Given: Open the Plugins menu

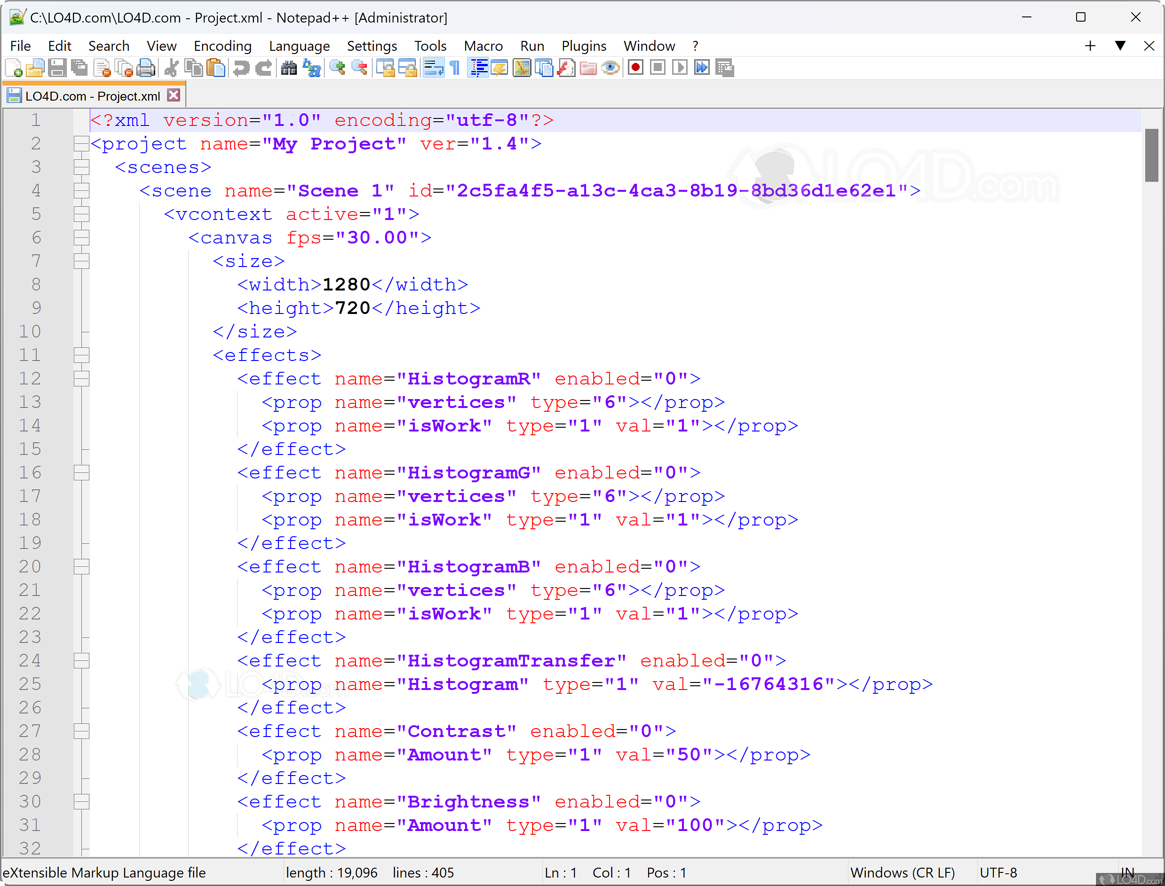Looking at the screenshot, I should [x=584, y=46].
